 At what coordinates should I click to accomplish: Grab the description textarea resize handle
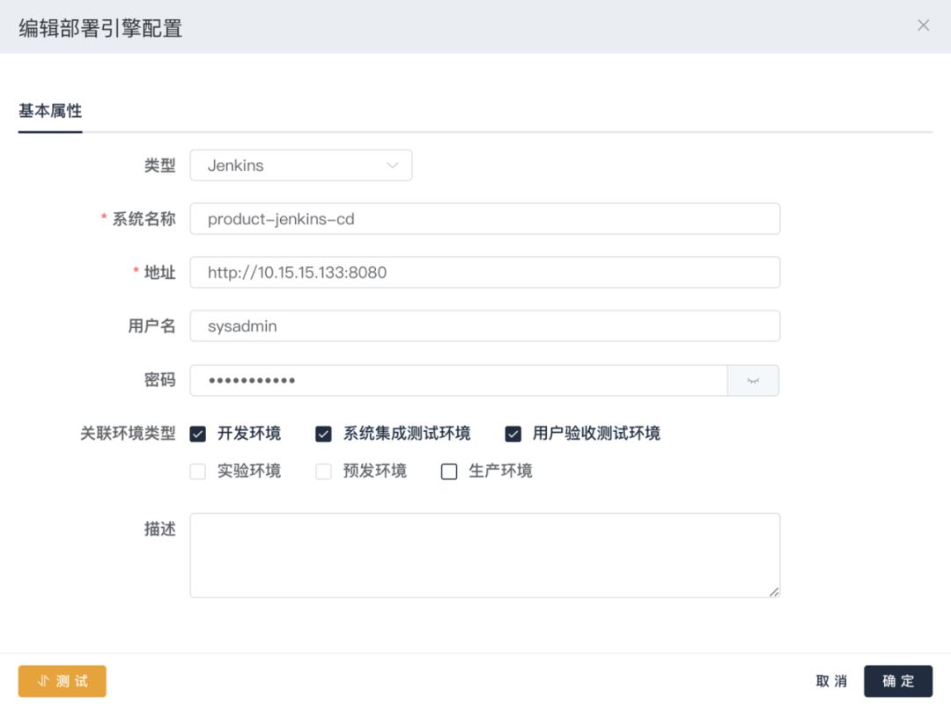[x=774, y=591]
